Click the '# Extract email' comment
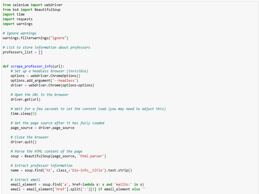 tap(25, 180)
